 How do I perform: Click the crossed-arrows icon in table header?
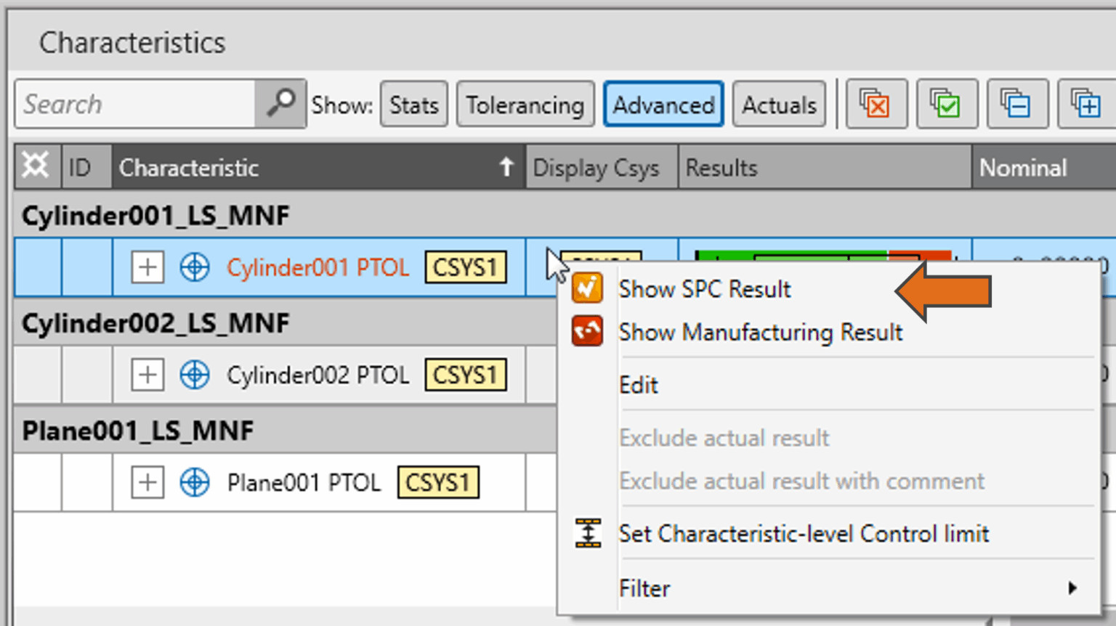point(36,167)
